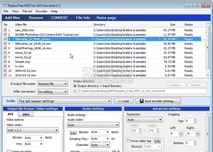Open the Encoder menu

pyautogui.click(x=41, y=11)
